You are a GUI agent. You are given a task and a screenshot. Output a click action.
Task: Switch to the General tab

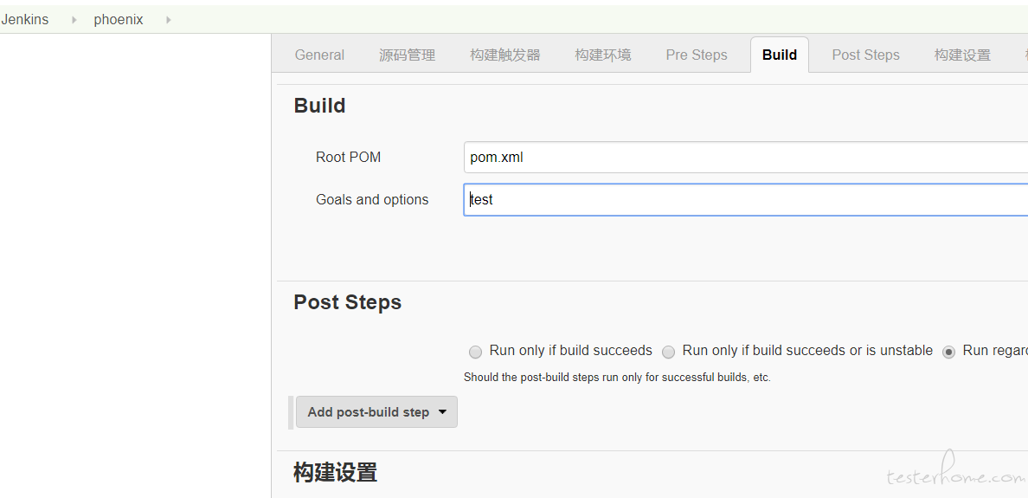pyautogui.click(x=319, y=55)
